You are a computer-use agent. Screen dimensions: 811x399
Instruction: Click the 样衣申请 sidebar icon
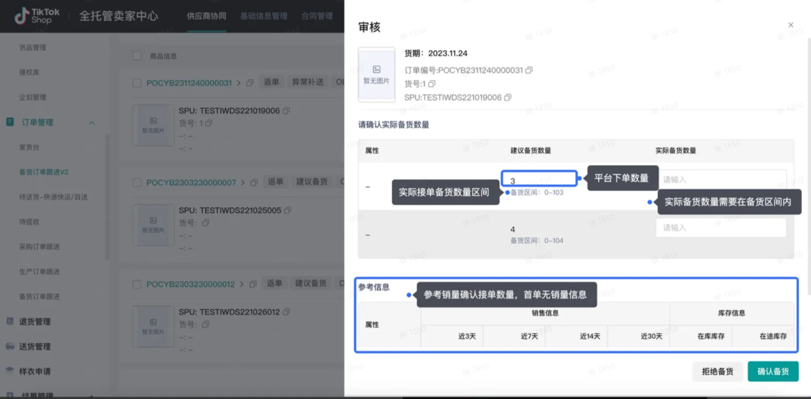(x=10, y=371)
